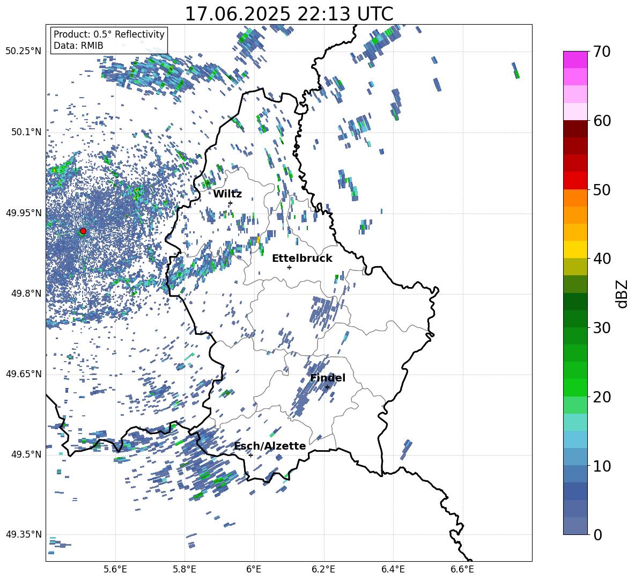Click the Wiltz cross location marker

point(230,203)
